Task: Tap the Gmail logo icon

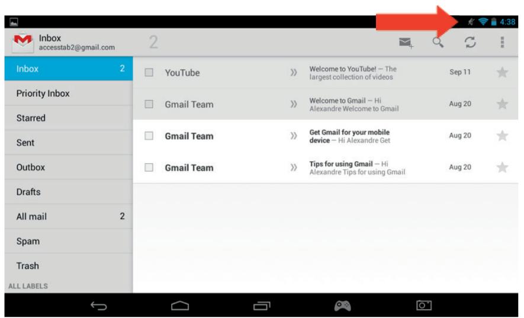Action: [22, 43]
